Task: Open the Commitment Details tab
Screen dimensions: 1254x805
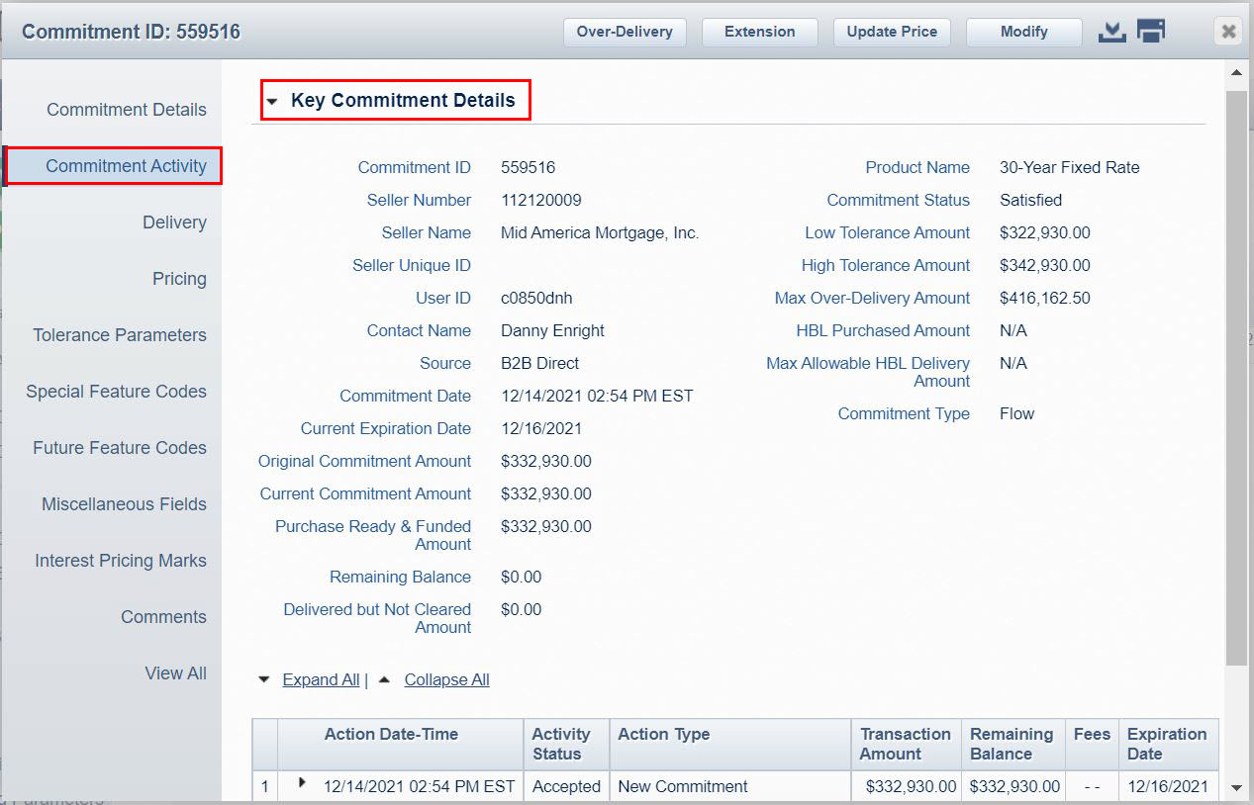Action: click(x=126, y=110)
